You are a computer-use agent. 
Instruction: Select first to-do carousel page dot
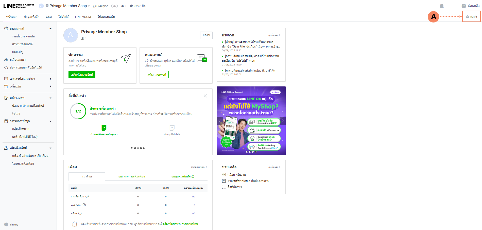pos(132,148)
